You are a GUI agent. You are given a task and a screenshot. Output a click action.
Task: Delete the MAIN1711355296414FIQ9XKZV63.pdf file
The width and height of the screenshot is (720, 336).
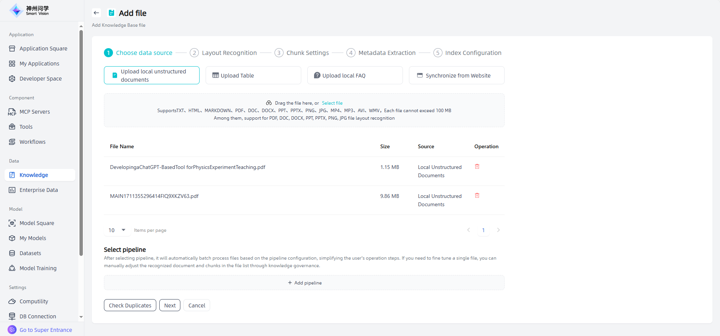pos(477,196)
